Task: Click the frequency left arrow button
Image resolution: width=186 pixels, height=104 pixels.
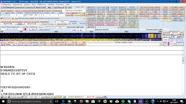Action: 178,44
